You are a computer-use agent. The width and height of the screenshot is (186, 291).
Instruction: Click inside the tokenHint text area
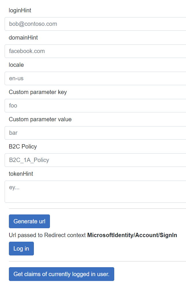coord(95,192)
